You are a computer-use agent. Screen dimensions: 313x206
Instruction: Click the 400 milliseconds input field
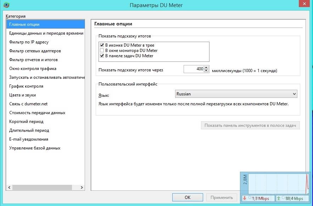[x=194, y=69]
